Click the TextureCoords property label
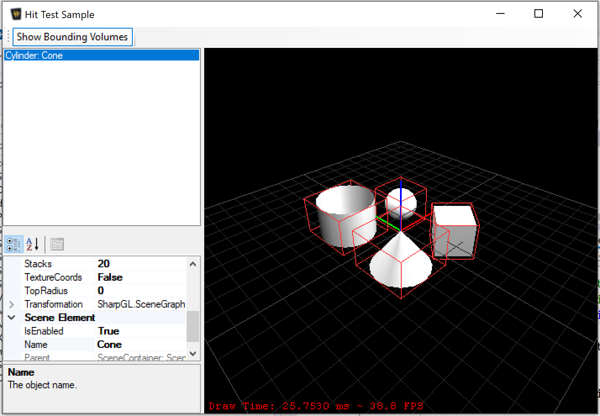 [53, 277]
